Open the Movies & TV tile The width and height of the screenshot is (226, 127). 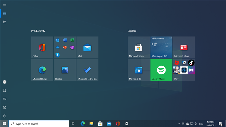pos(139,70)
